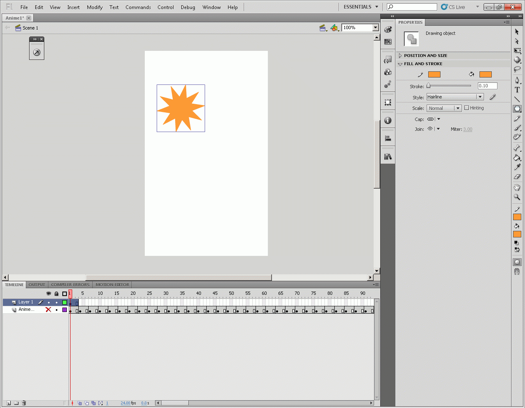
Task: Open the Motion Presets panel icon
Action: click(388, 84)
